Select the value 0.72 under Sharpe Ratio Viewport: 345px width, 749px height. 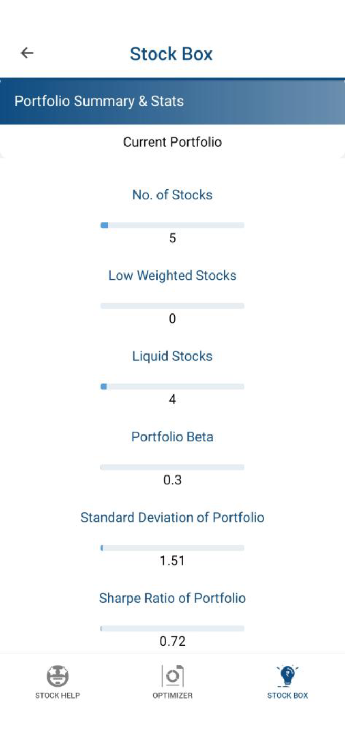coord(173,641)
